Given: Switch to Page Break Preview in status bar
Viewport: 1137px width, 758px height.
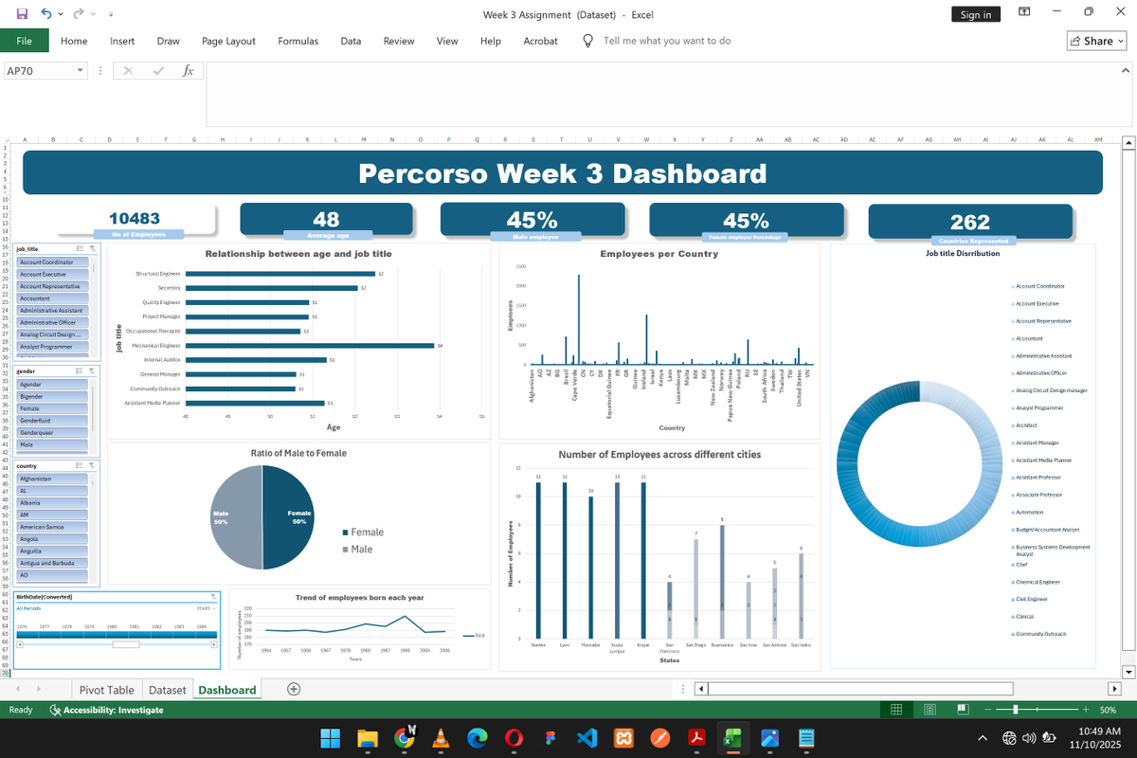Looking at the screenshot, I should pos(962,709).
